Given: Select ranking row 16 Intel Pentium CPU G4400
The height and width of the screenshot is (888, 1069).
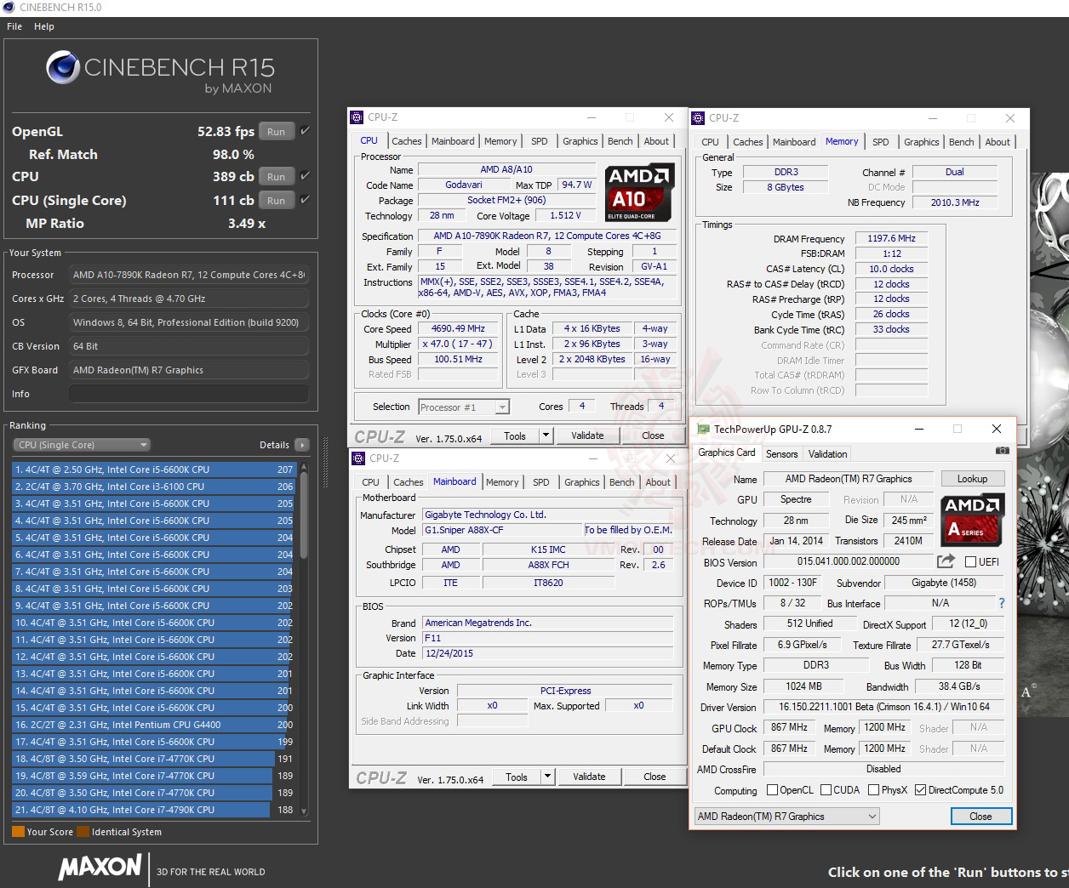Looking at the screenshot, I should coord(154,725).
